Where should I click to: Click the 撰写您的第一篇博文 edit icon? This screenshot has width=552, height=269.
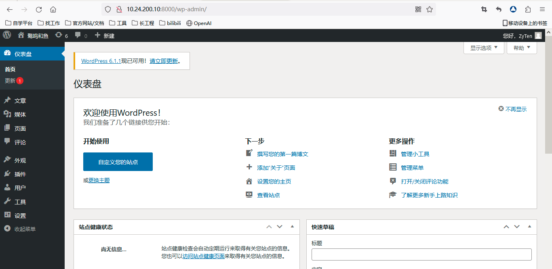(x=249, y=153)
